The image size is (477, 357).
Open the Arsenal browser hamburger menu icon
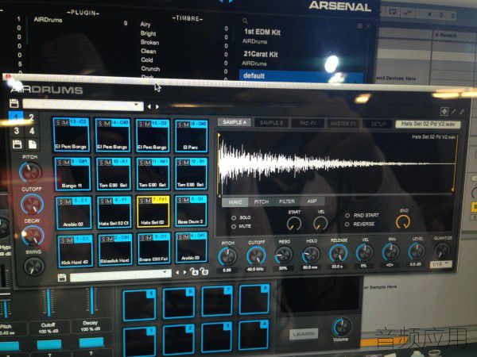coord(360,26)
